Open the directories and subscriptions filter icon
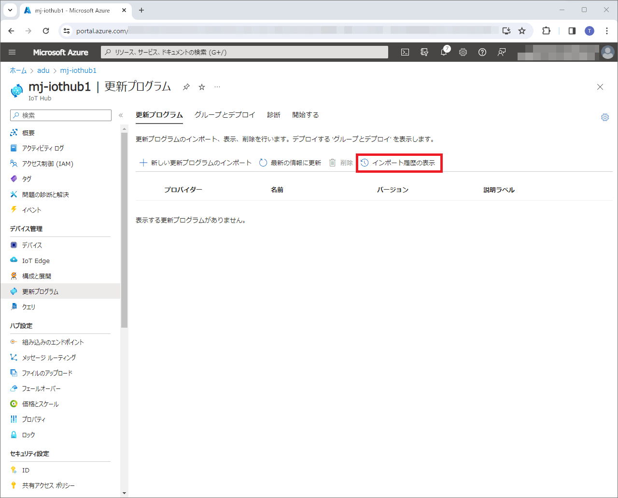Viewport: 618px width, 498px height. tap(424, 52)
